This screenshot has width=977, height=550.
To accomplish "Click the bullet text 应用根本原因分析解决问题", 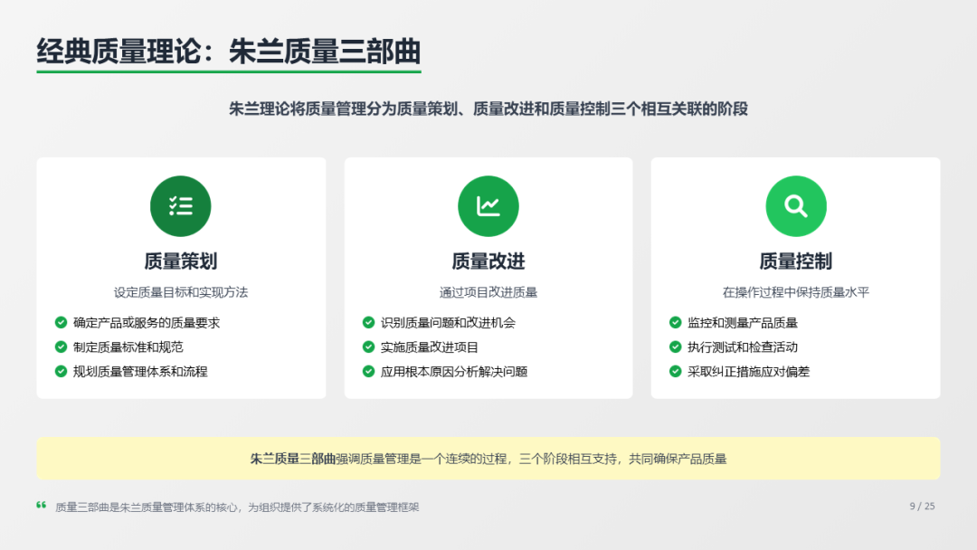I will coord(454,371).
